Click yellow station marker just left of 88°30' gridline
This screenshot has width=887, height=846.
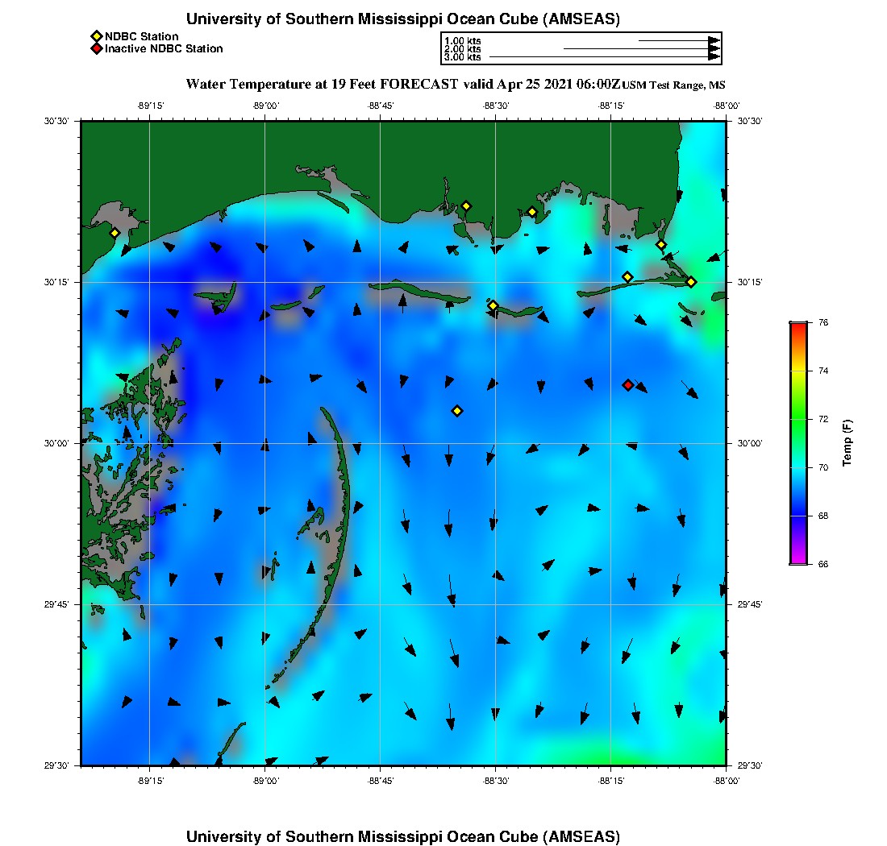coord(493,305)
